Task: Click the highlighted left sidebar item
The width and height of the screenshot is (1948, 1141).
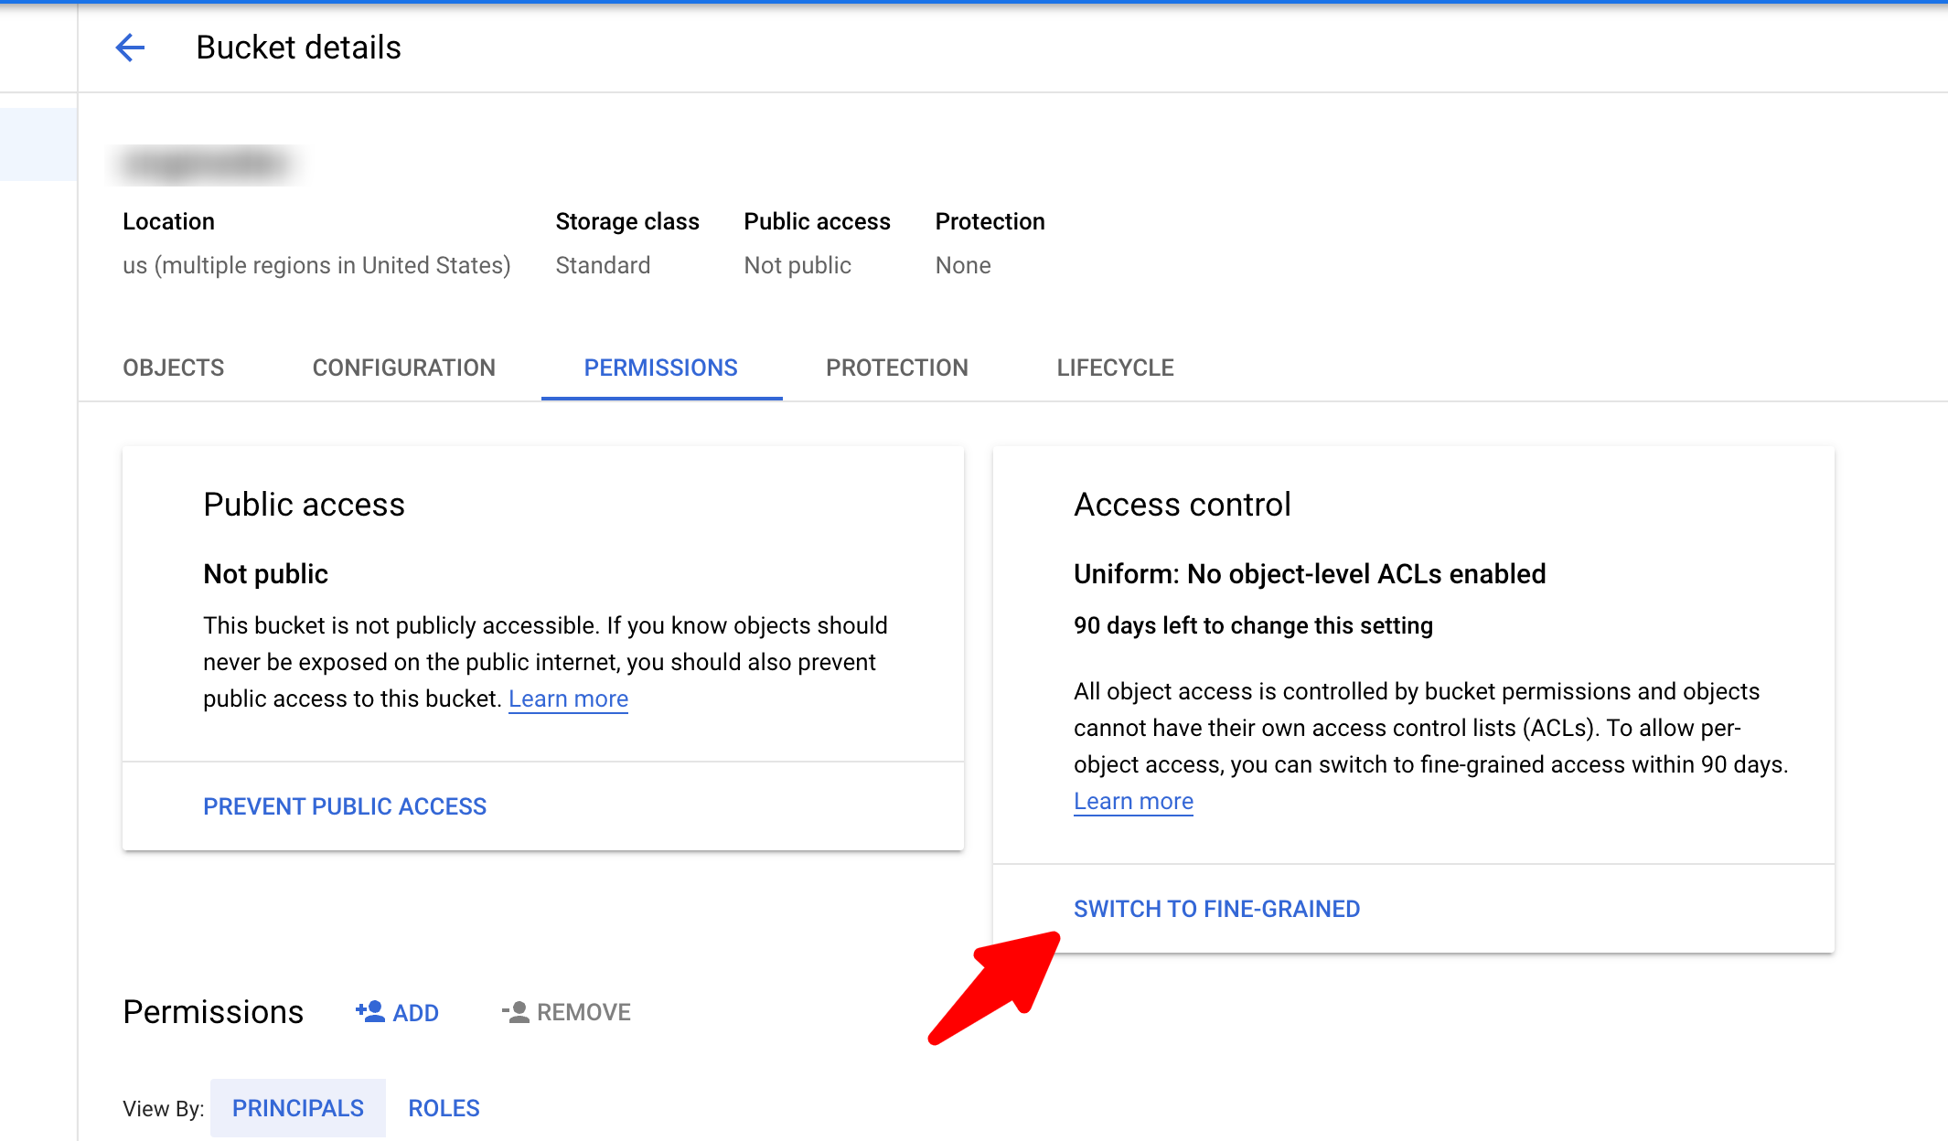Action: (x=37, y=144)
